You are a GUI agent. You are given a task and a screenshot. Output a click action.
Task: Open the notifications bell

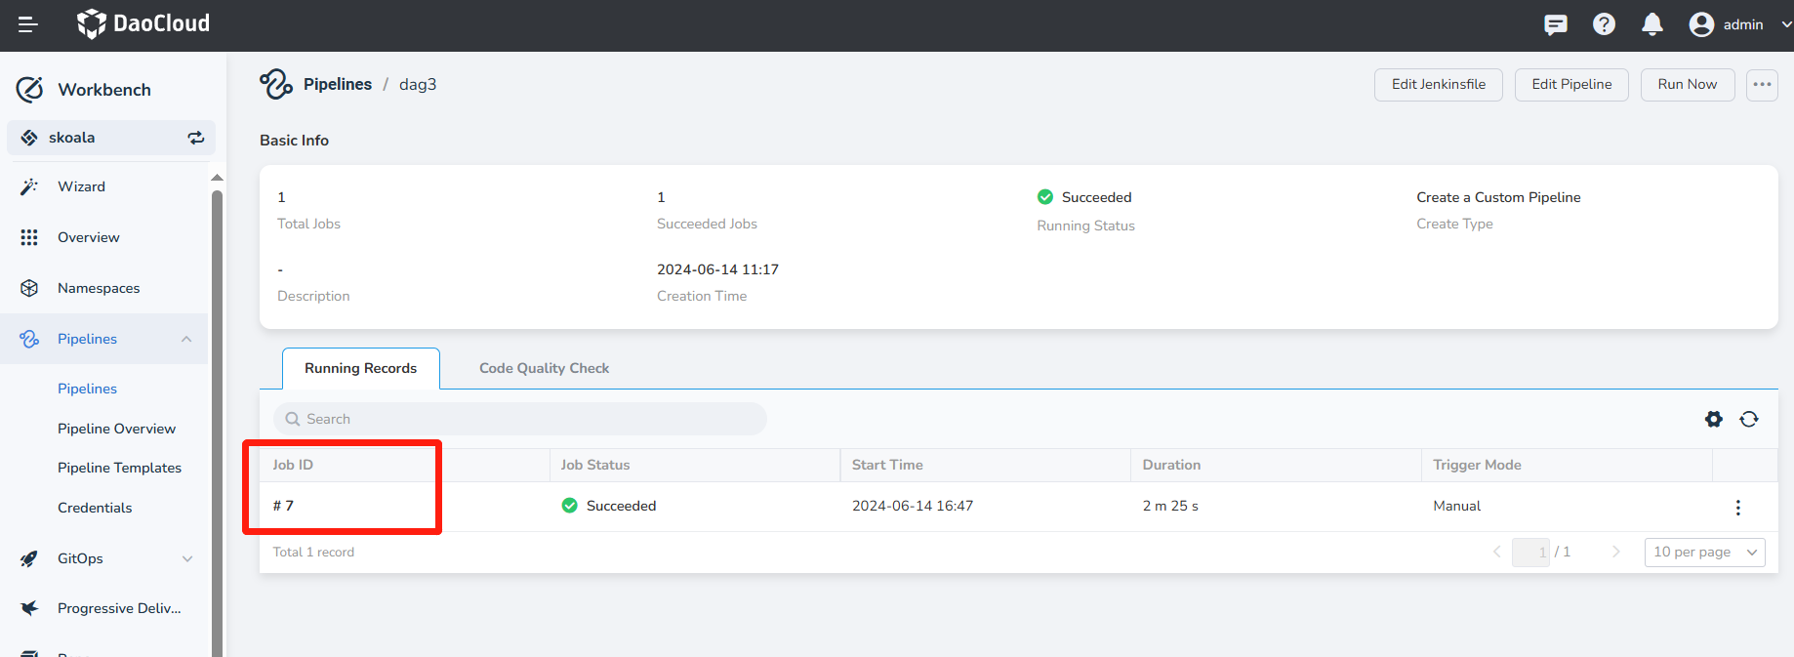coord(1651,24)
